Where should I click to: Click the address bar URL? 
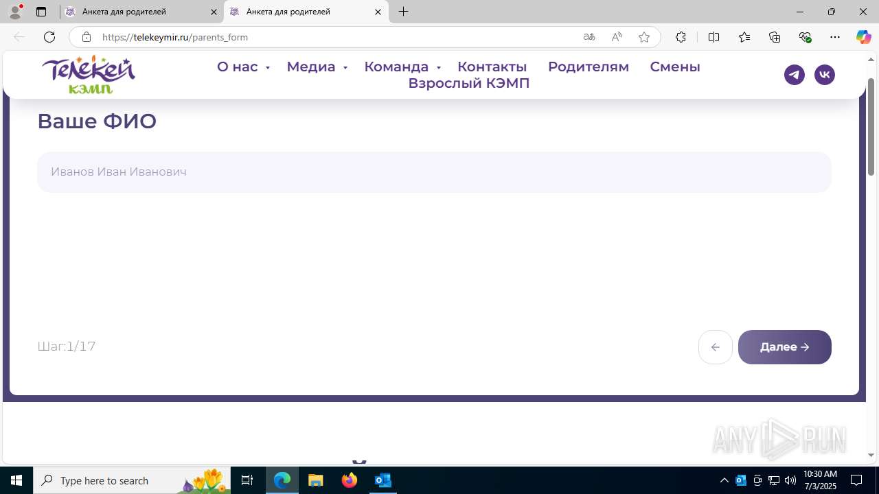pos(175,37)
